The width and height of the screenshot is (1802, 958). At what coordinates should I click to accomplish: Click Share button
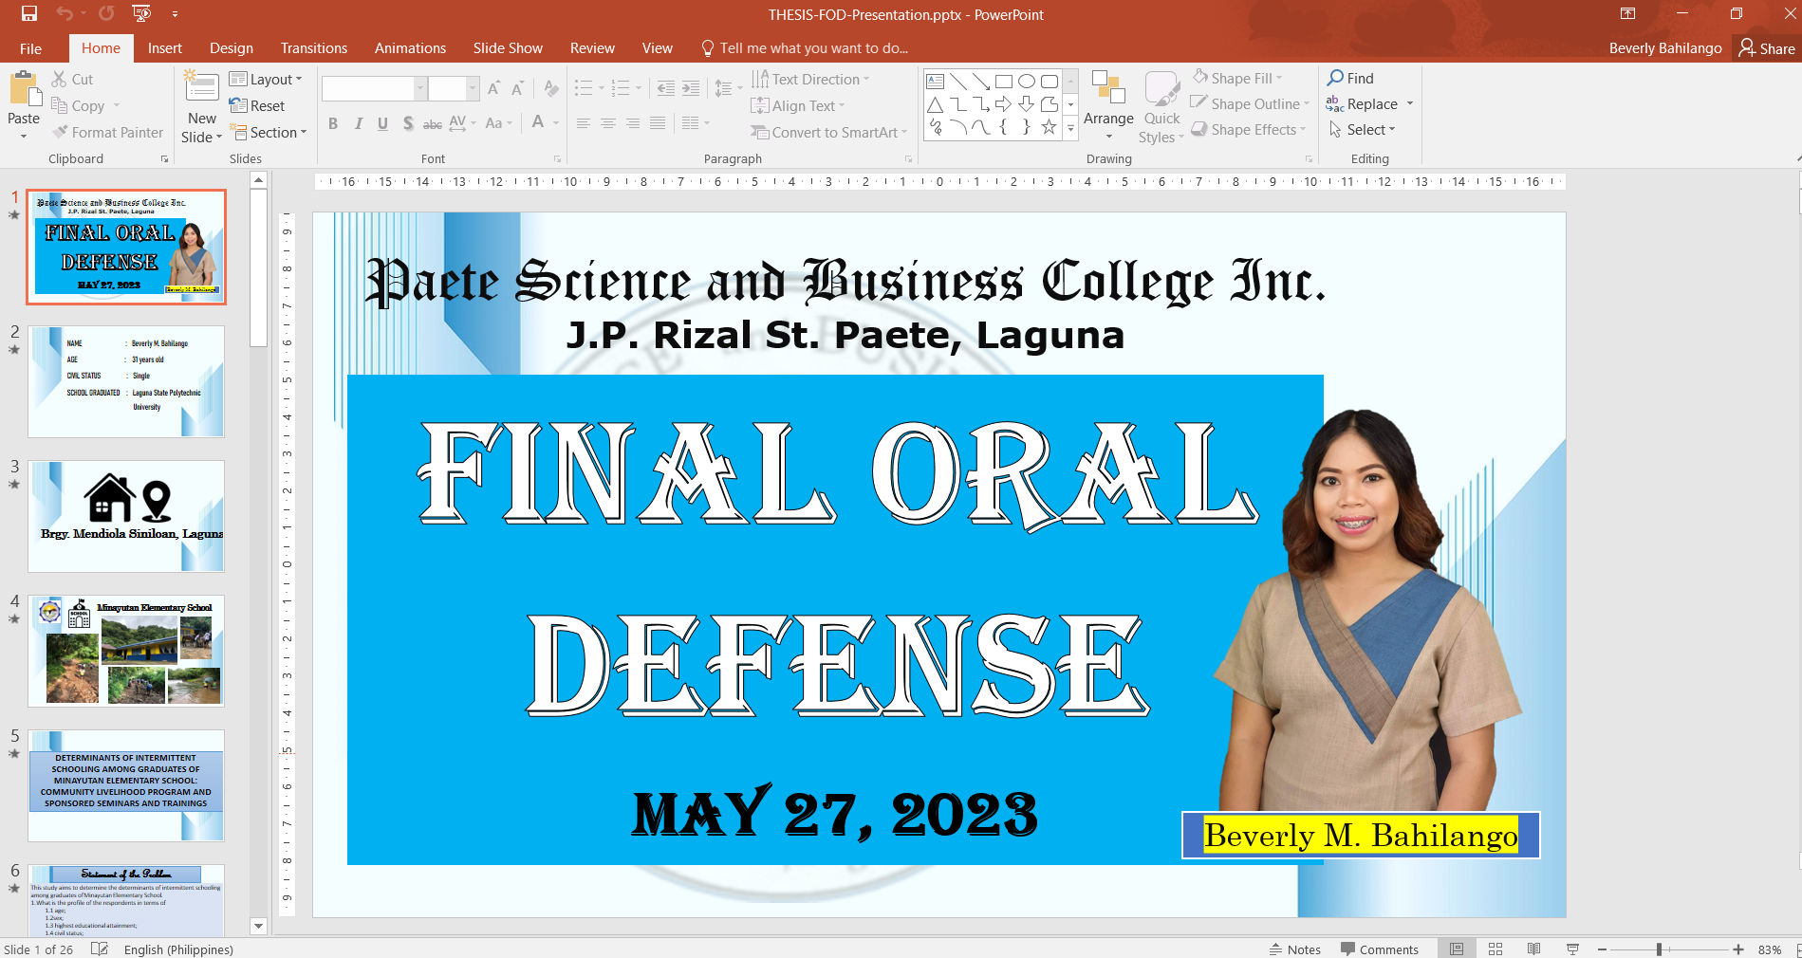pyautogui.click(x=1767, y=48)
